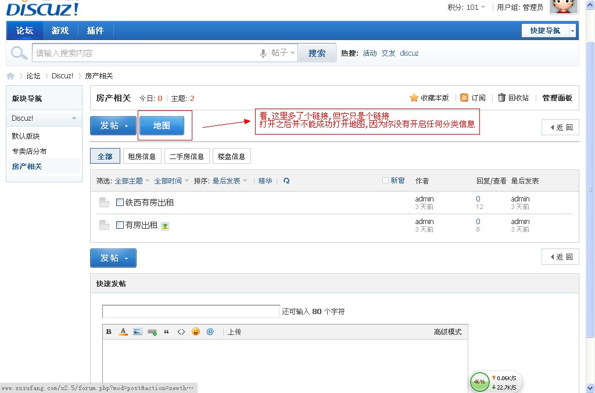Open the 管理面板 link
This screenshot has height=393, width=595.
557,98
